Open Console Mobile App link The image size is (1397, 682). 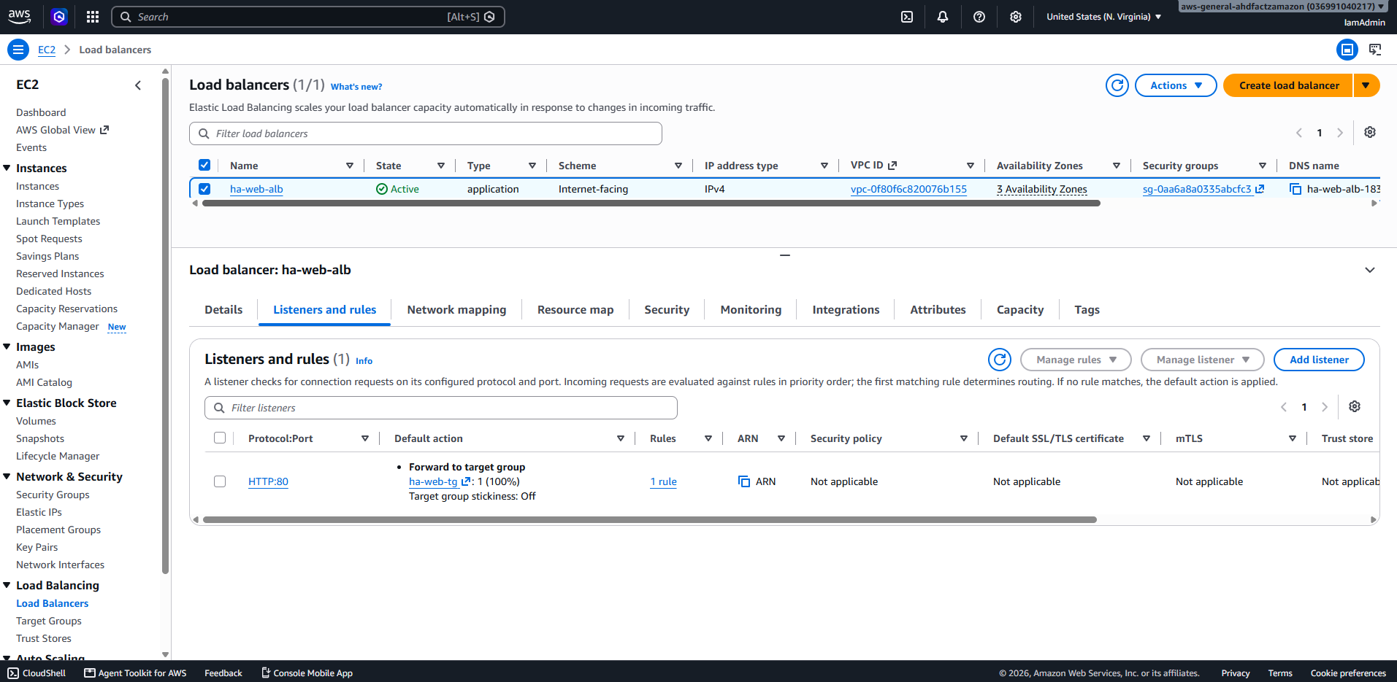point(307,673)
